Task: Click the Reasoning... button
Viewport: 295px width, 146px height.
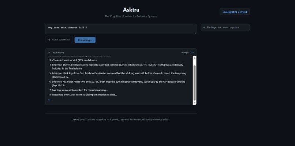Action: pyautogui.click(x=85, y=40)
